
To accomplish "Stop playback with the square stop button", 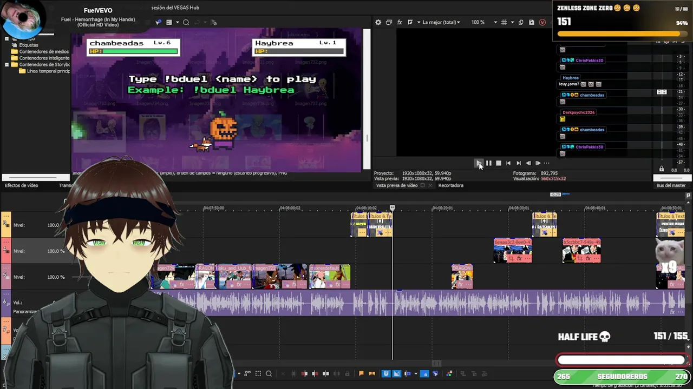I will point(499,163).
